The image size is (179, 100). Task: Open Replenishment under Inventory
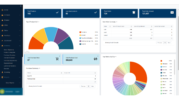8,63
